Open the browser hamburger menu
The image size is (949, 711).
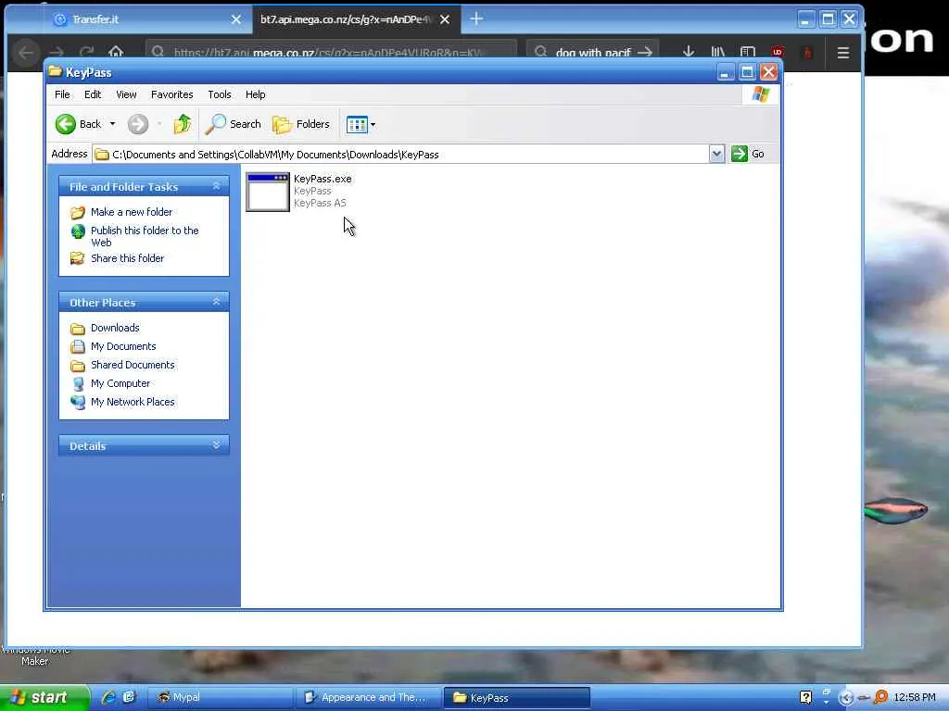point(843,53)
